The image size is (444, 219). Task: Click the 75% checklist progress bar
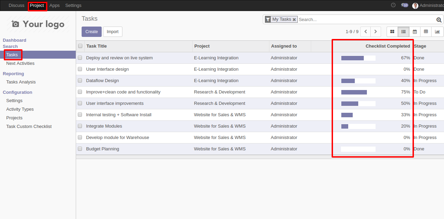[358, 92]
